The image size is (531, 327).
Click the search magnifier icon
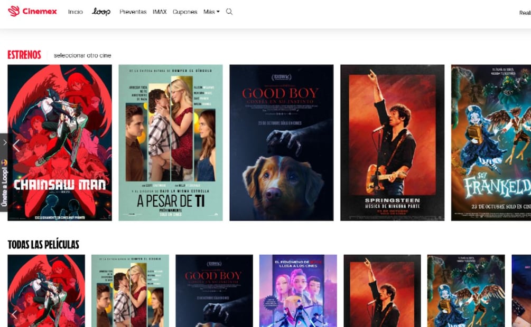[x=229, y=12]
